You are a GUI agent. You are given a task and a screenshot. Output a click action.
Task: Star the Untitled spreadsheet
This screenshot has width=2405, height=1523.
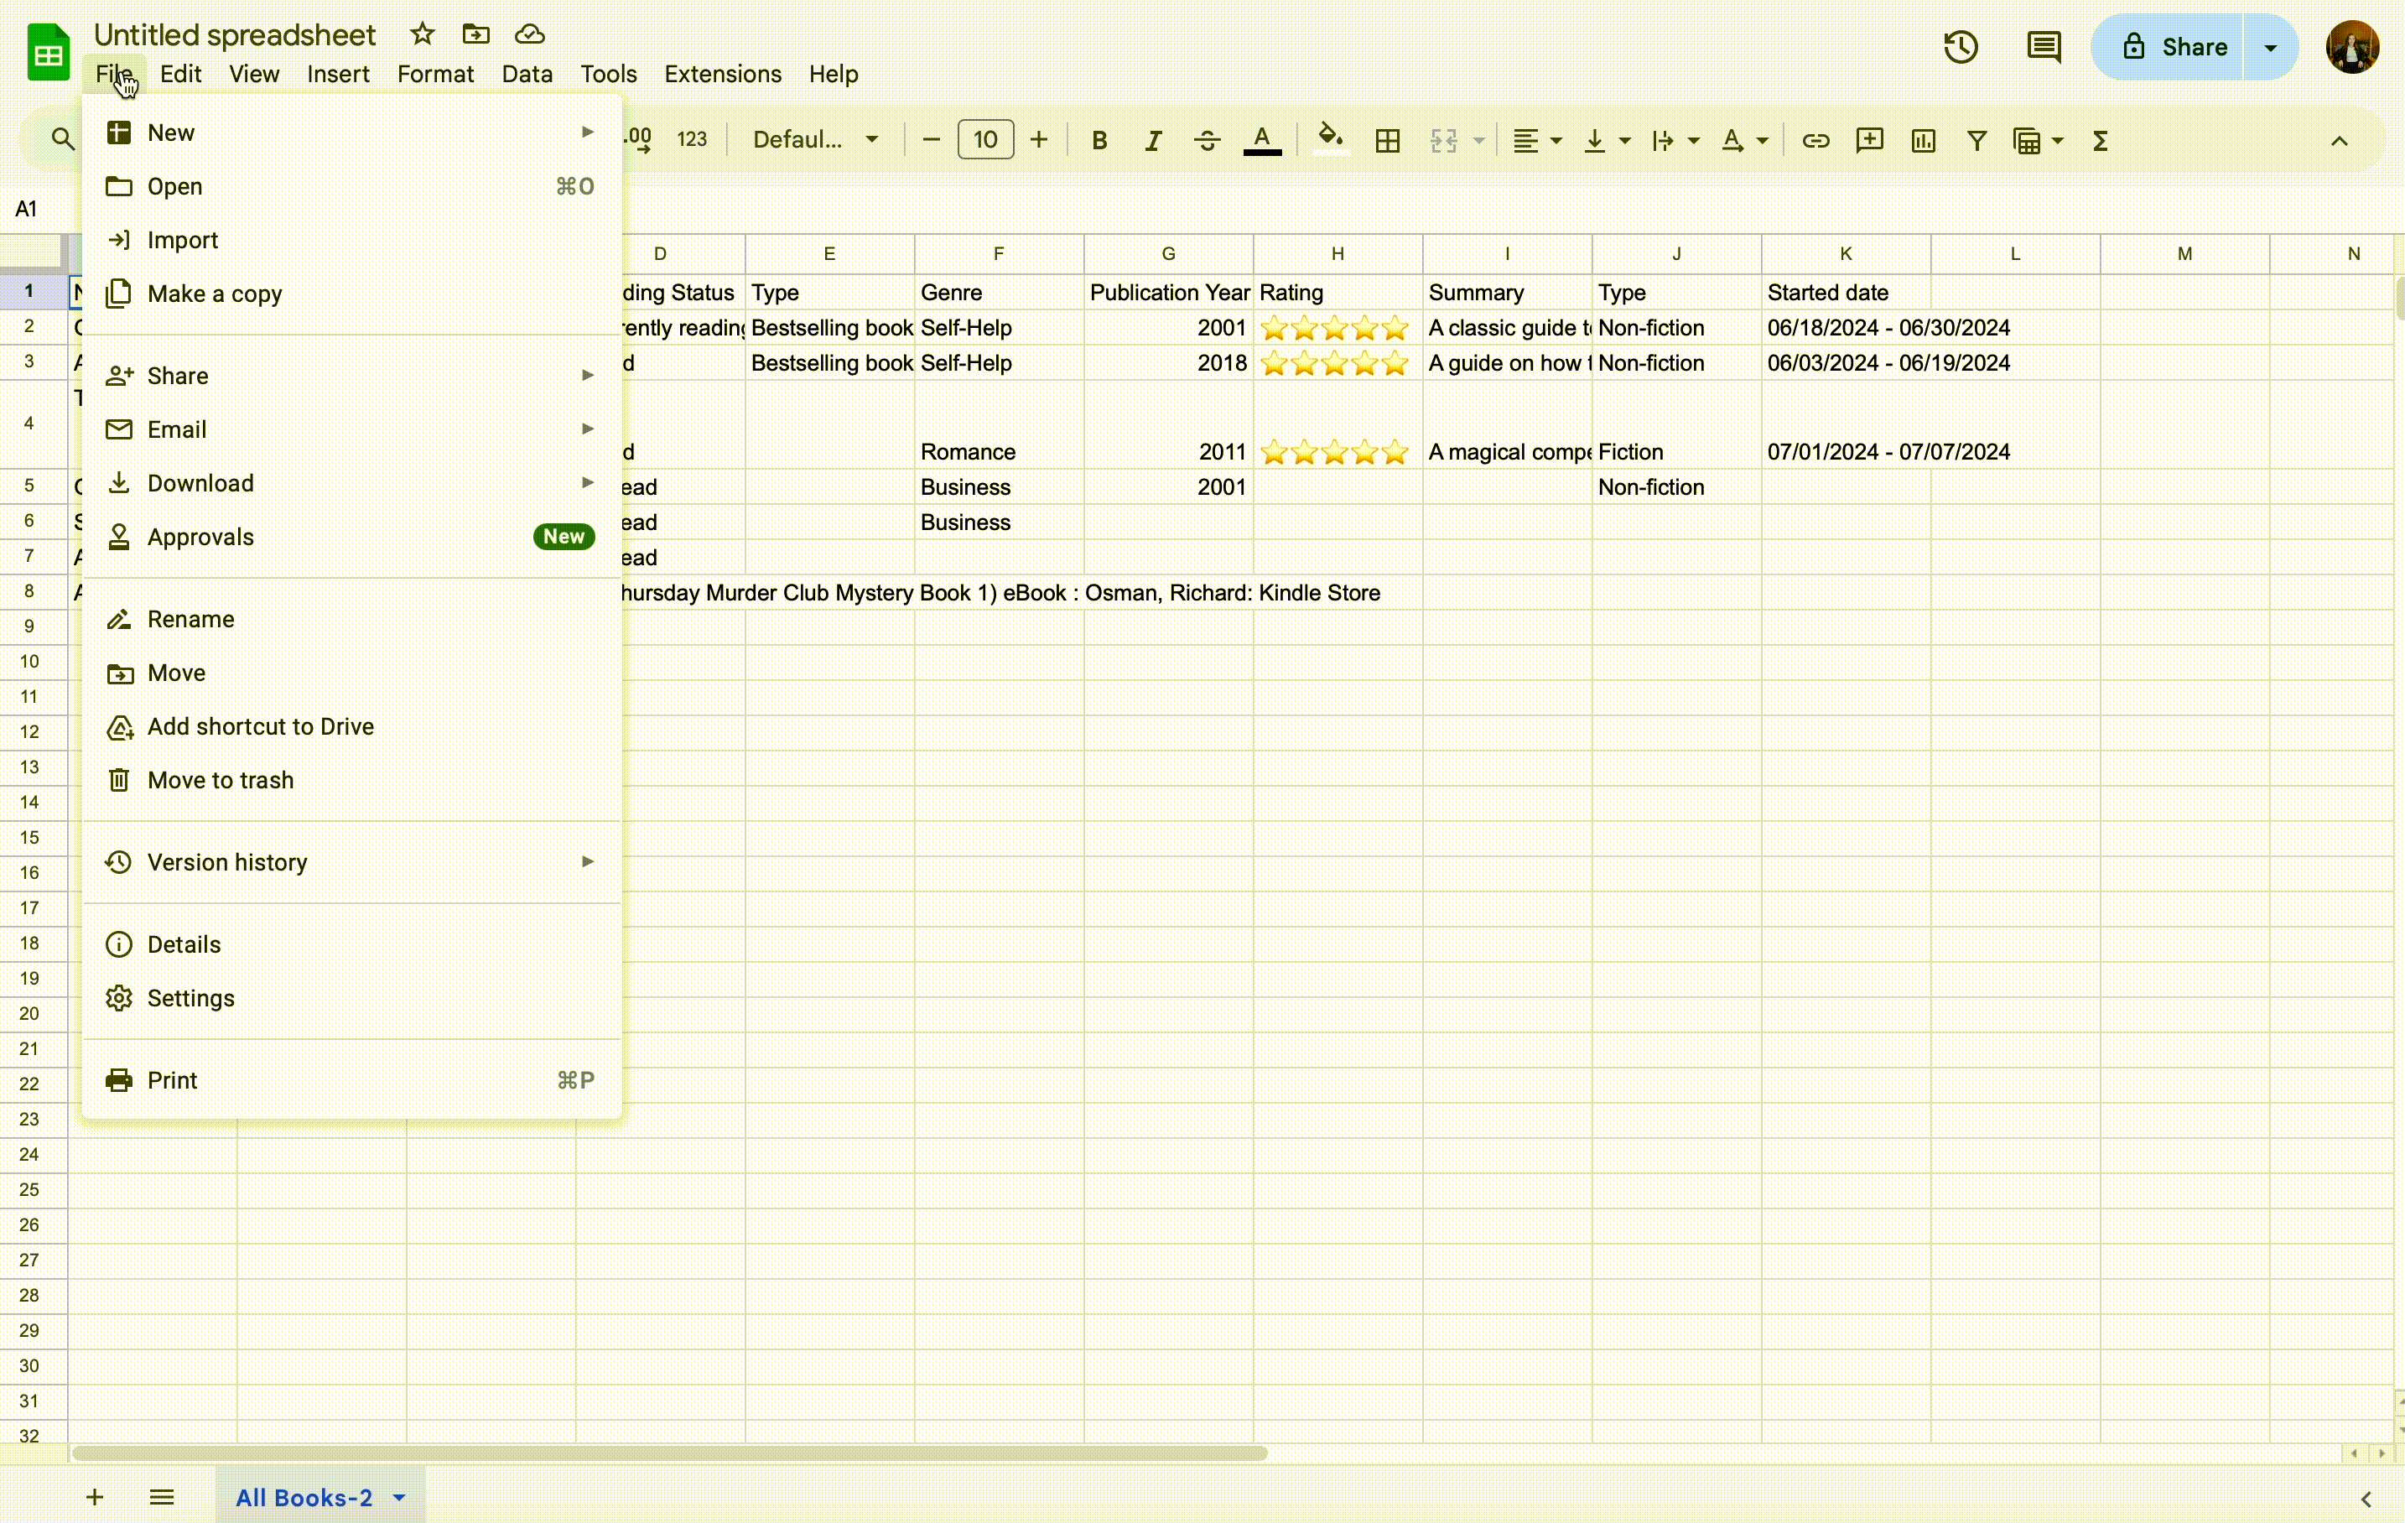423,34
